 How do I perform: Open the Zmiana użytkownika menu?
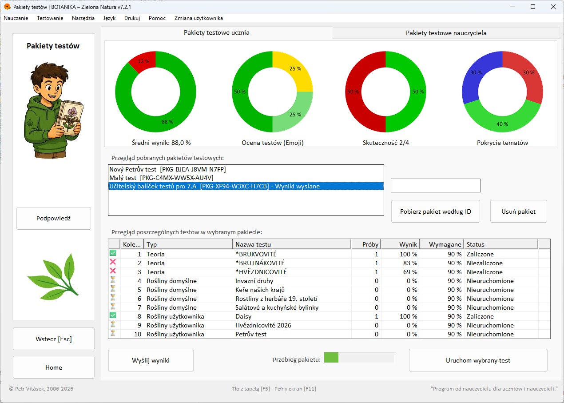tap(199, 18)
